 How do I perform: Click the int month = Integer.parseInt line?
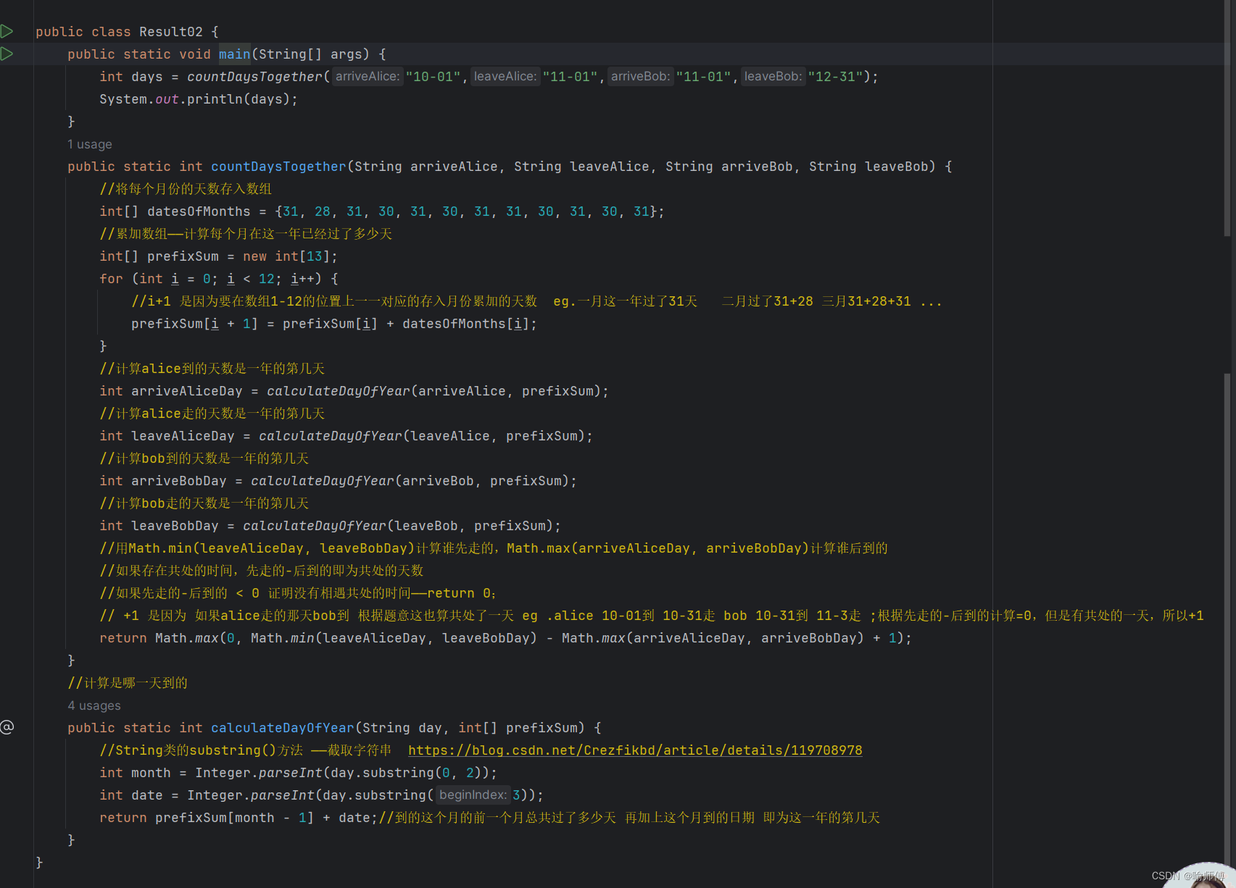click(x=298, y=773)
